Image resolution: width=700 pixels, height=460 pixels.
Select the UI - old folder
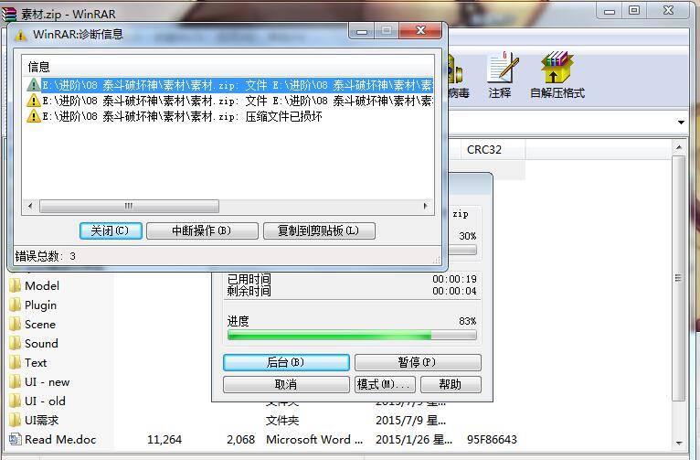[37, 401]
